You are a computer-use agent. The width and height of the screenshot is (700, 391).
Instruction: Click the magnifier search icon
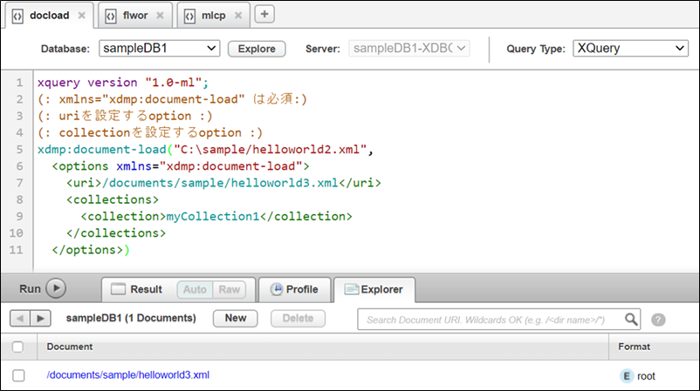click(631, 320)
